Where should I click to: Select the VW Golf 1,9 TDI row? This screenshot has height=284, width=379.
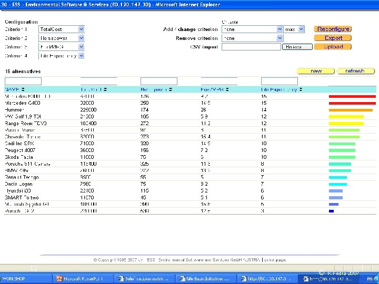(x=190, y=117)
